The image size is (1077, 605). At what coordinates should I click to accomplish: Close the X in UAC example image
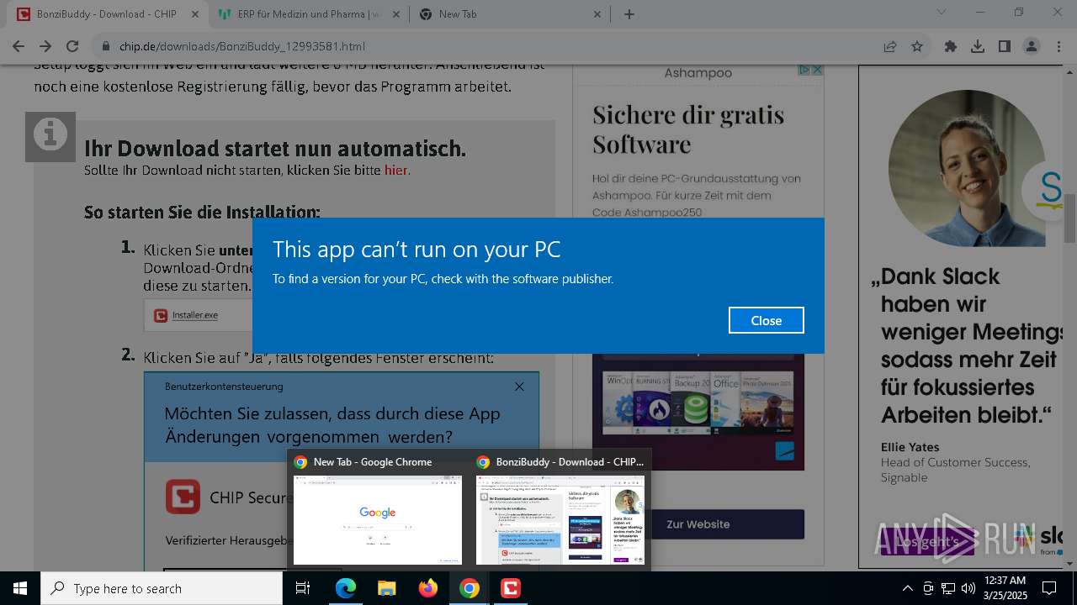[x=519, y=387]
